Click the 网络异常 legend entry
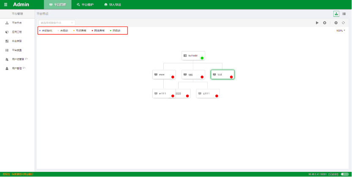This screenshot has width=352, height=177. 98,31
